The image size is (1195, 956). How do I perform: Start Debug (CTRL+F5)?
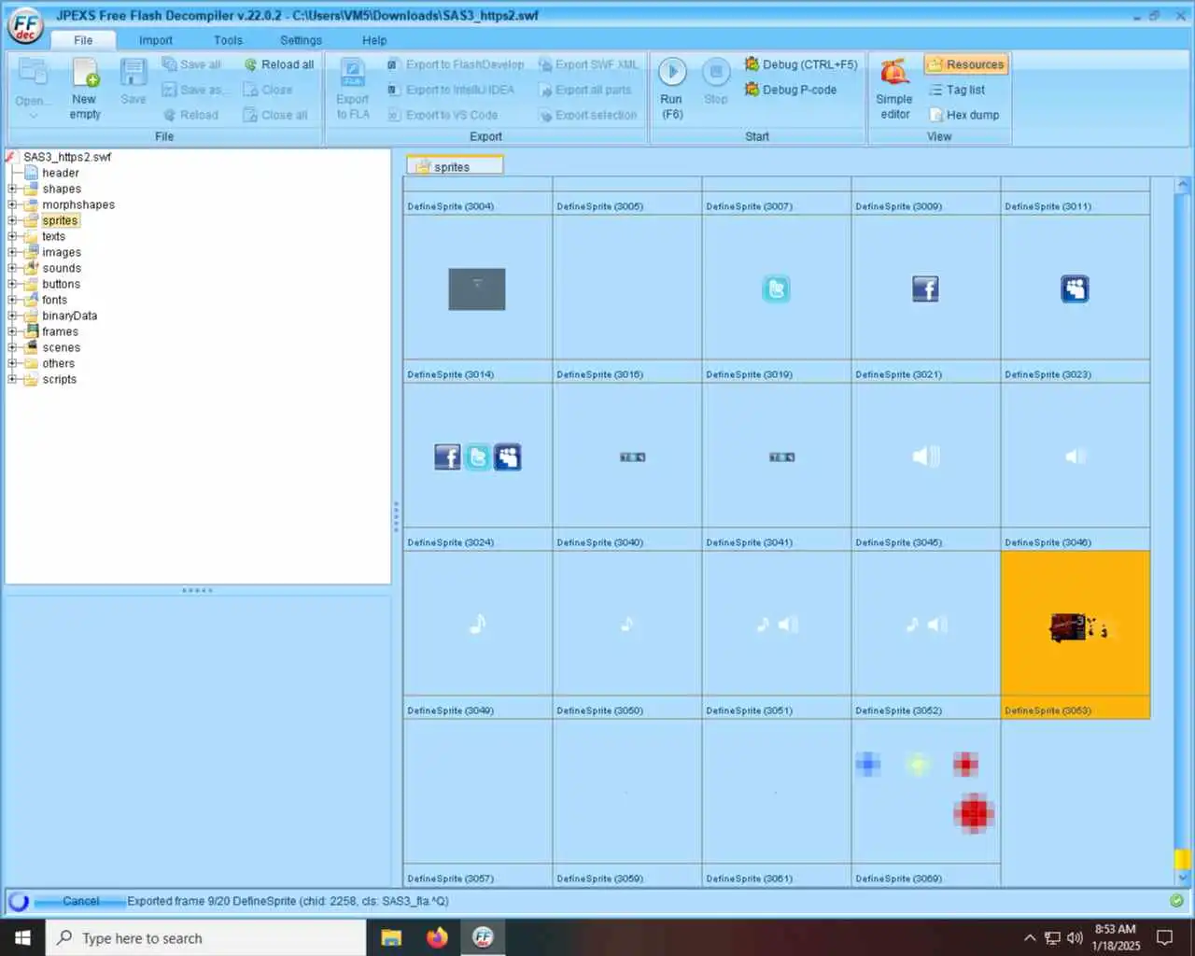[x=800, y=64]
